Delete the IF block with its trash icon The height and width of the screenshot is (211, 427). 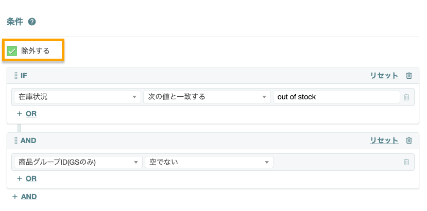[409, 76]
